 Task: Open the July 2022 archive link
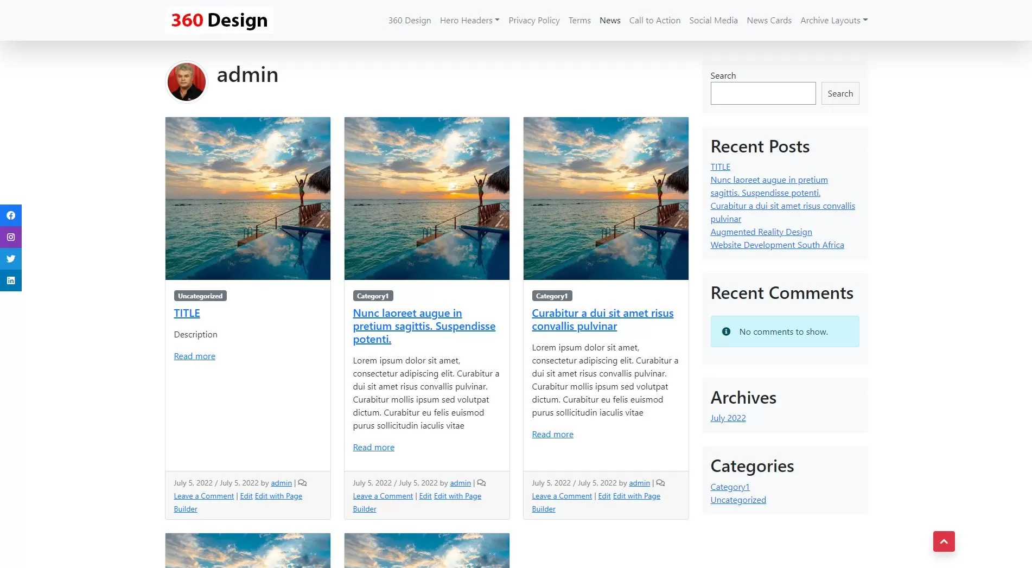(x=728, y=418)
